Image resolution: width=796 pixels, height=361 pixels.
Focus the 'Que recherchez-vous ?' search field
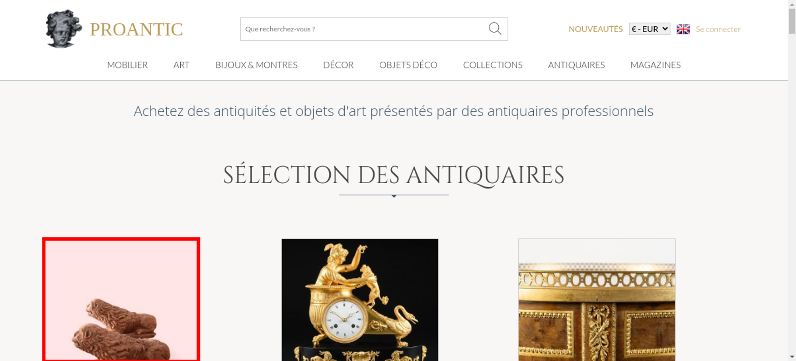coord(364,29)
